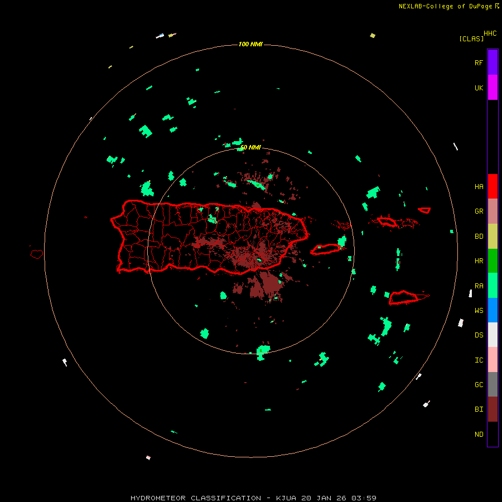Click the GR salmon legend swatch
The image size is (502, 502).
[x=493, y=211]
